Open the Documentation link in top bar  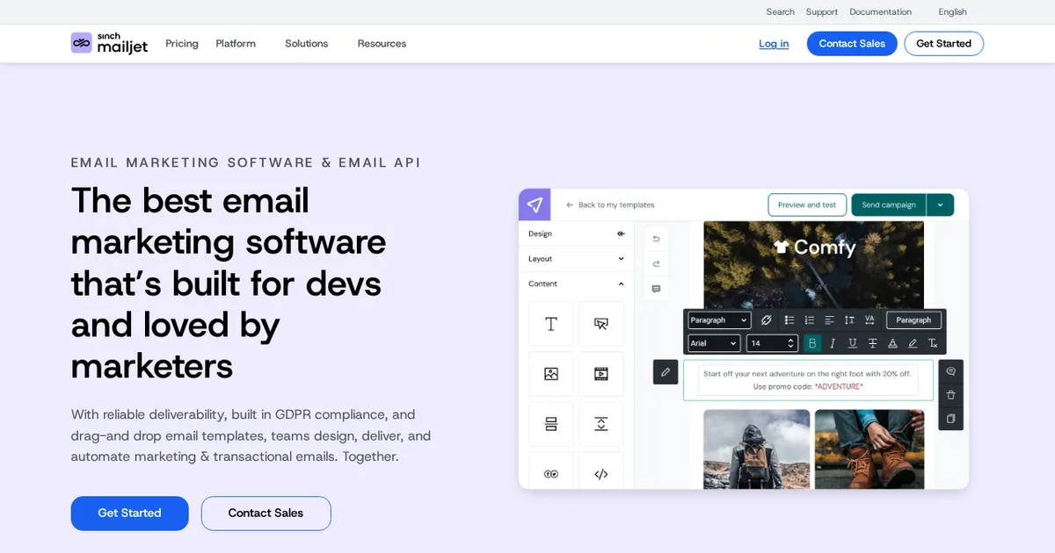(x=880, y=12)
